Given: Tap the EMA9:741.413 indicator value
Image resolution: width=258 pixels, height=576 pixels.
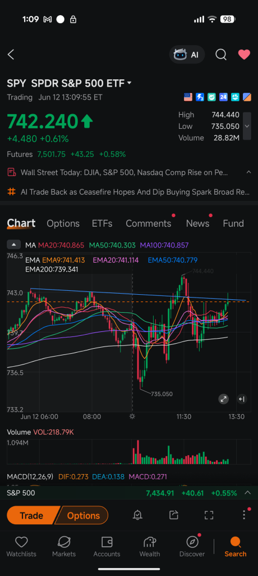Looking at the screenshot, I should (x=63, y=260).
